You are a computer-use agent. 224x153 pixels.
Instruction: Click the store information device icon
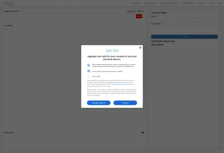click(89, 71)
